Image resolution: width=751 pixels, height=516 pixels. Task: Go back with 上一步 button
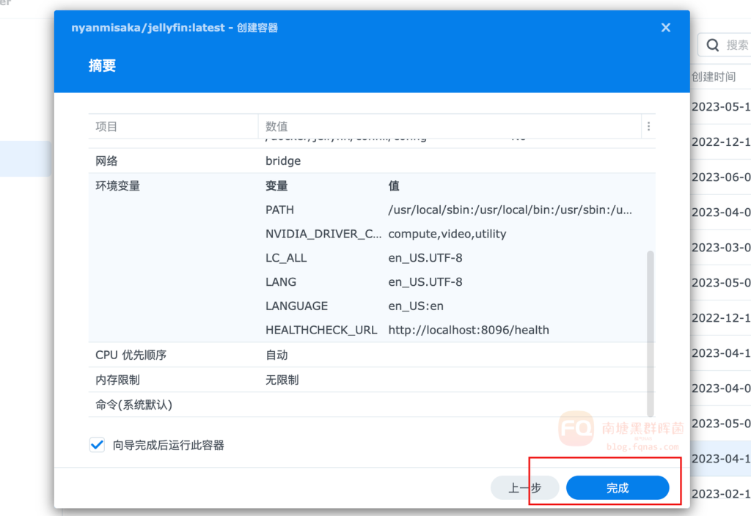click(x=524, y=488)
